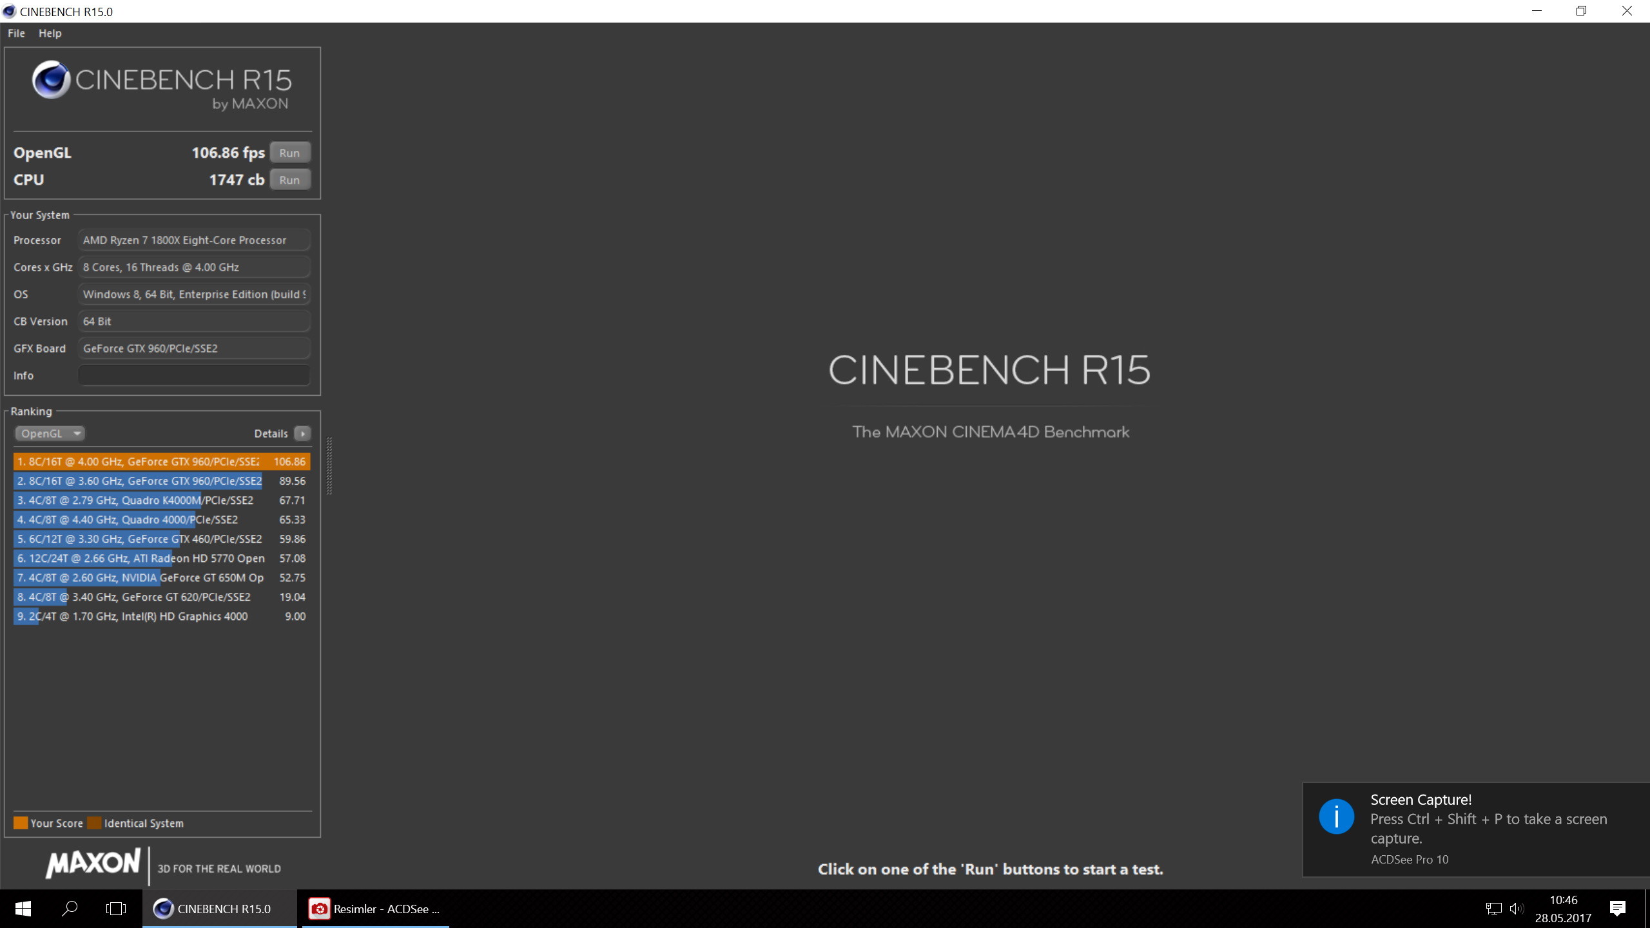Select ranking row 3 Quadro K4000M
Viewport: 1650px width, 928px height.
(162, 500)
